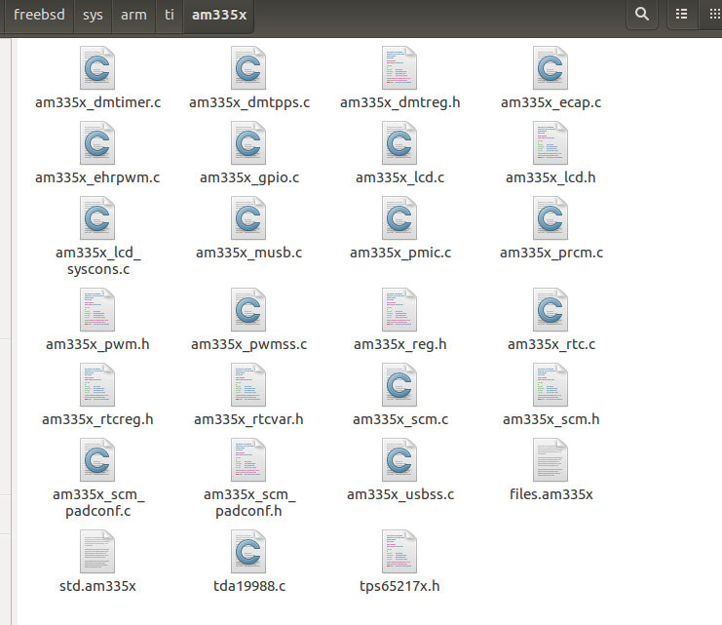Click the am335x_dmtreg.h file name
This screenshot has width=722, height=625.
pos(400,102)
